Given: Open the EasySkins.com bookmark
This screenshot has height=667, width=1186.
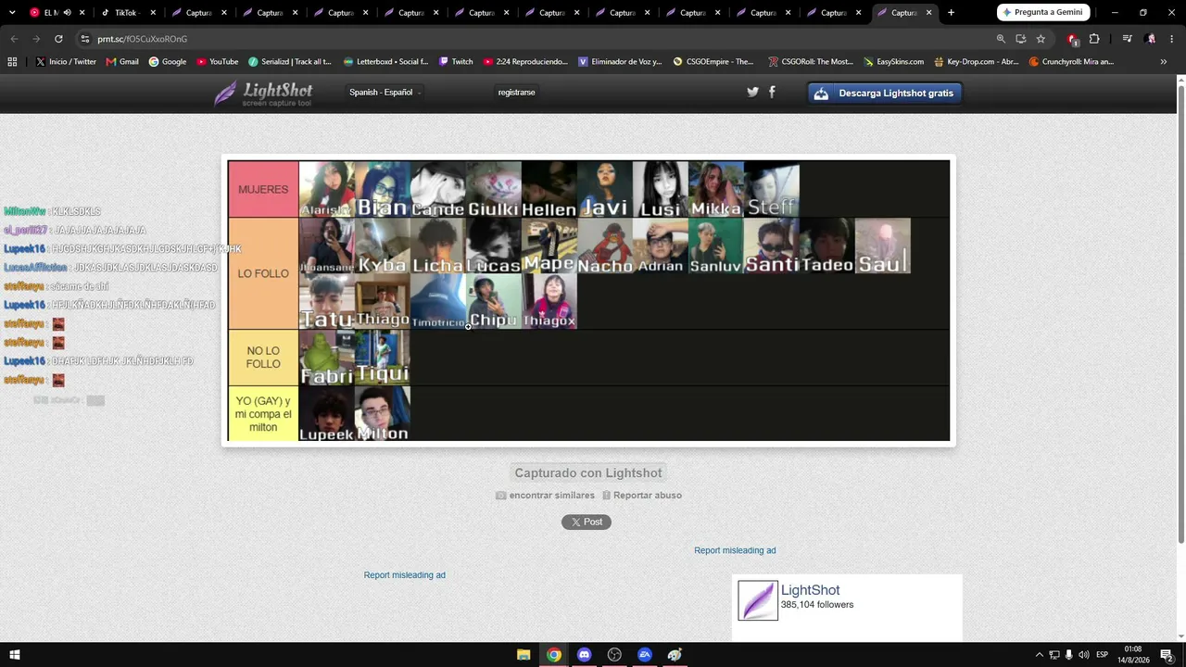Looking at the screenshot, I should [893, 62].
